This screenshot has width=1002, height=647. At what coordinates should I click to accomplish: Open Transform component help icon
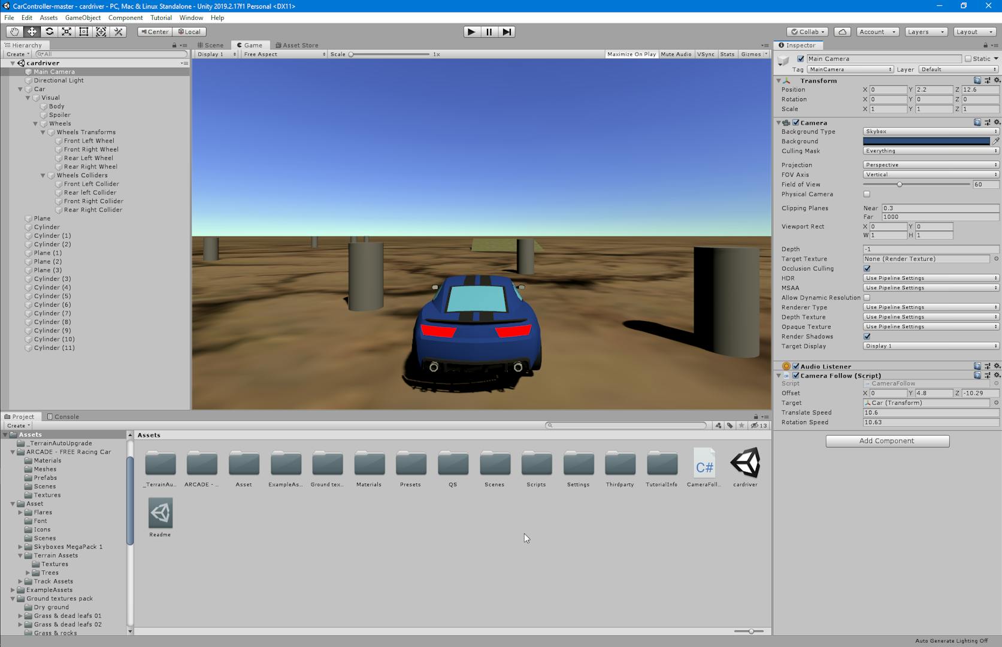(x=977, y=80)
